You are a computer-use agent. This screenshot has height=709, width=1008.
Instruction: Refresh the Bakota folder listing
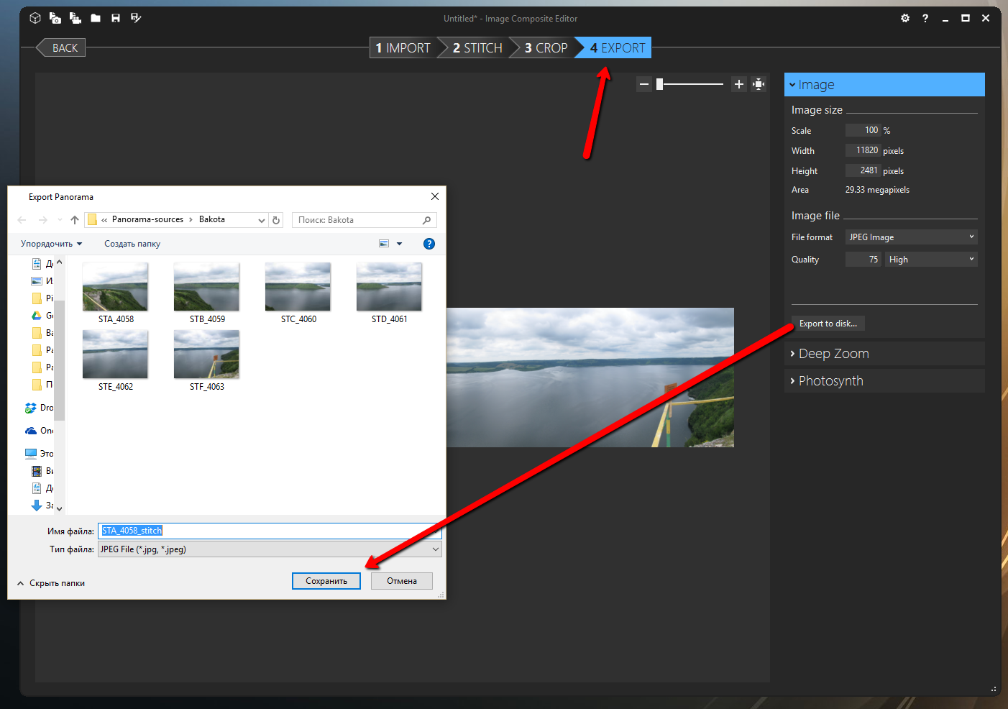(x=276, y=220)
